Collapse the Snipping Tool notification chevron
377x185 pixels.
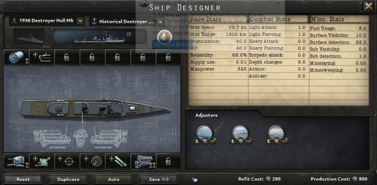(278, 3)
